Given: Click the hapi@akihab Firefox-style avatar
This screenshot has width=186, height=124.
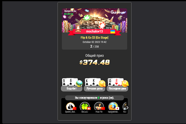Looking at the screenshot, I should pyautogui.click(x=113, y=106).
